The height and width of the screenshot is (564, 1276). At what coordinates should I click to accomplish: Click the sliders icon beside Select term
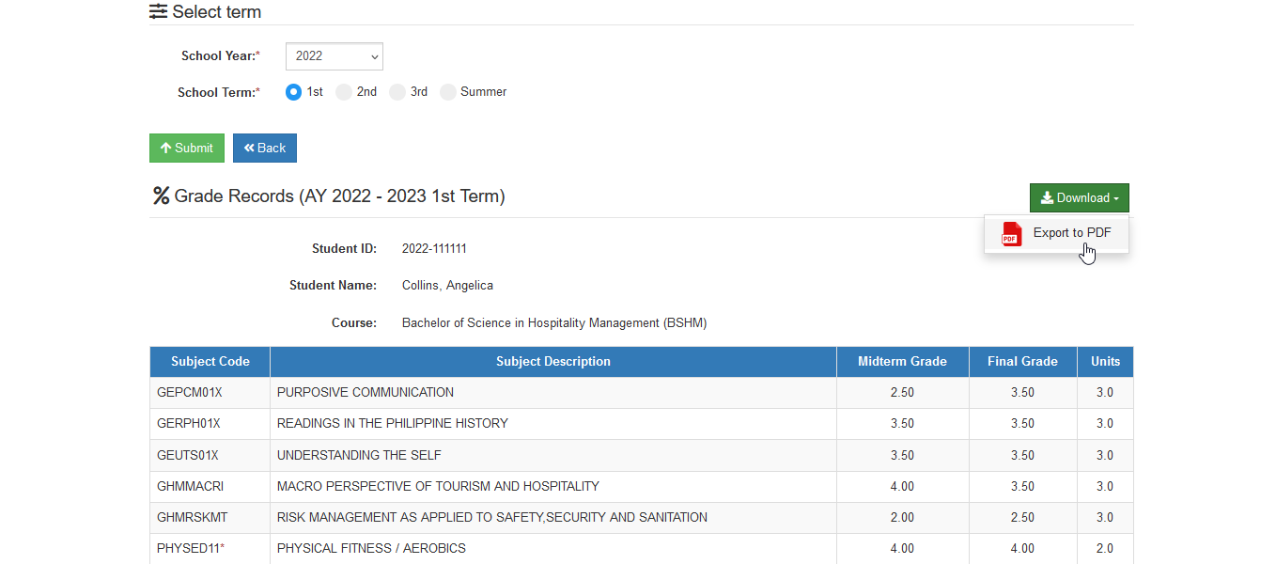159,12
